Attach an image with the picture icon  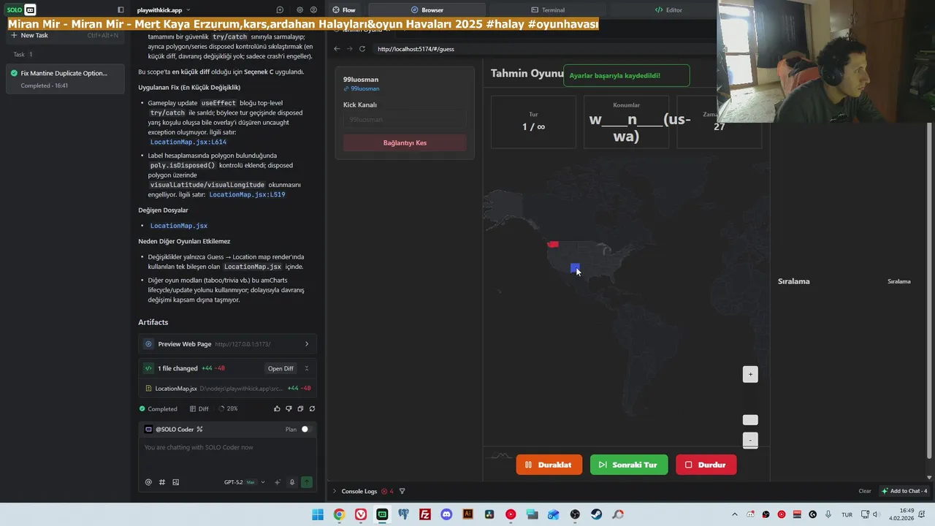[x=175, y=482]
